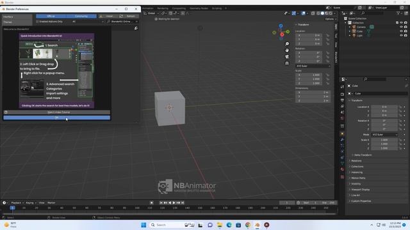Open the Global transform orientation dropdown
This screenshot has height=230, width=410.
pyautogui.click(x=151, y=13)
